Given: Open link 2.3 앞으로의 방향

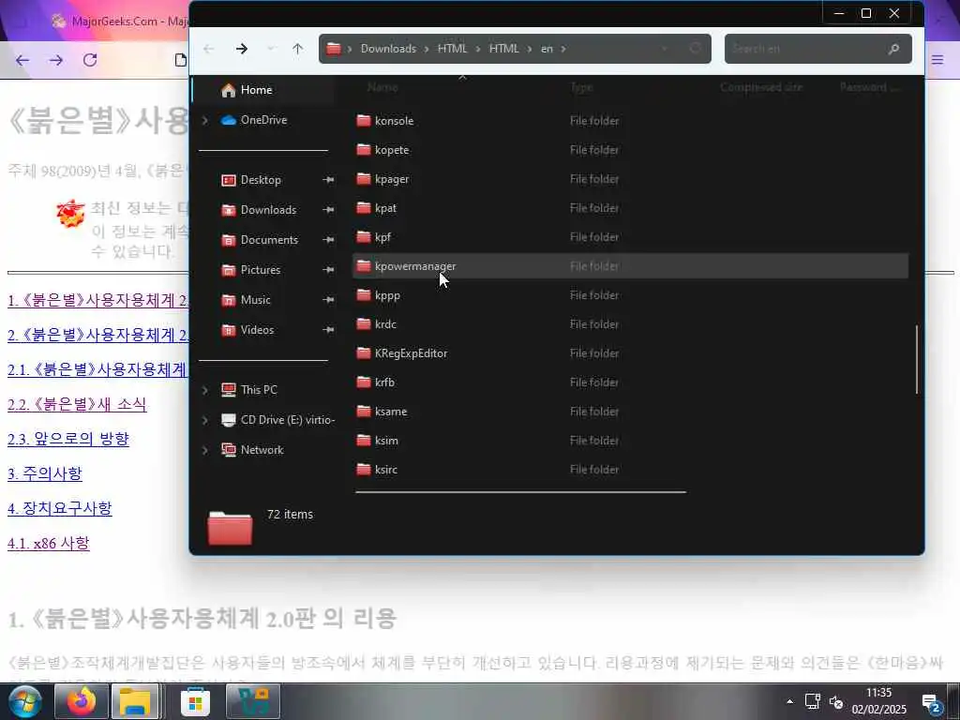Looking at the screenshot, I should (67, 439).
